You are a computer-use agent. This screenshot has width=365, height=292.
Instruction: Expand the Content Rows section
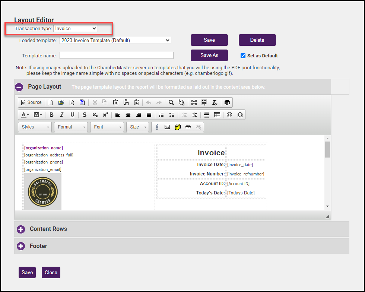(20, 229)
